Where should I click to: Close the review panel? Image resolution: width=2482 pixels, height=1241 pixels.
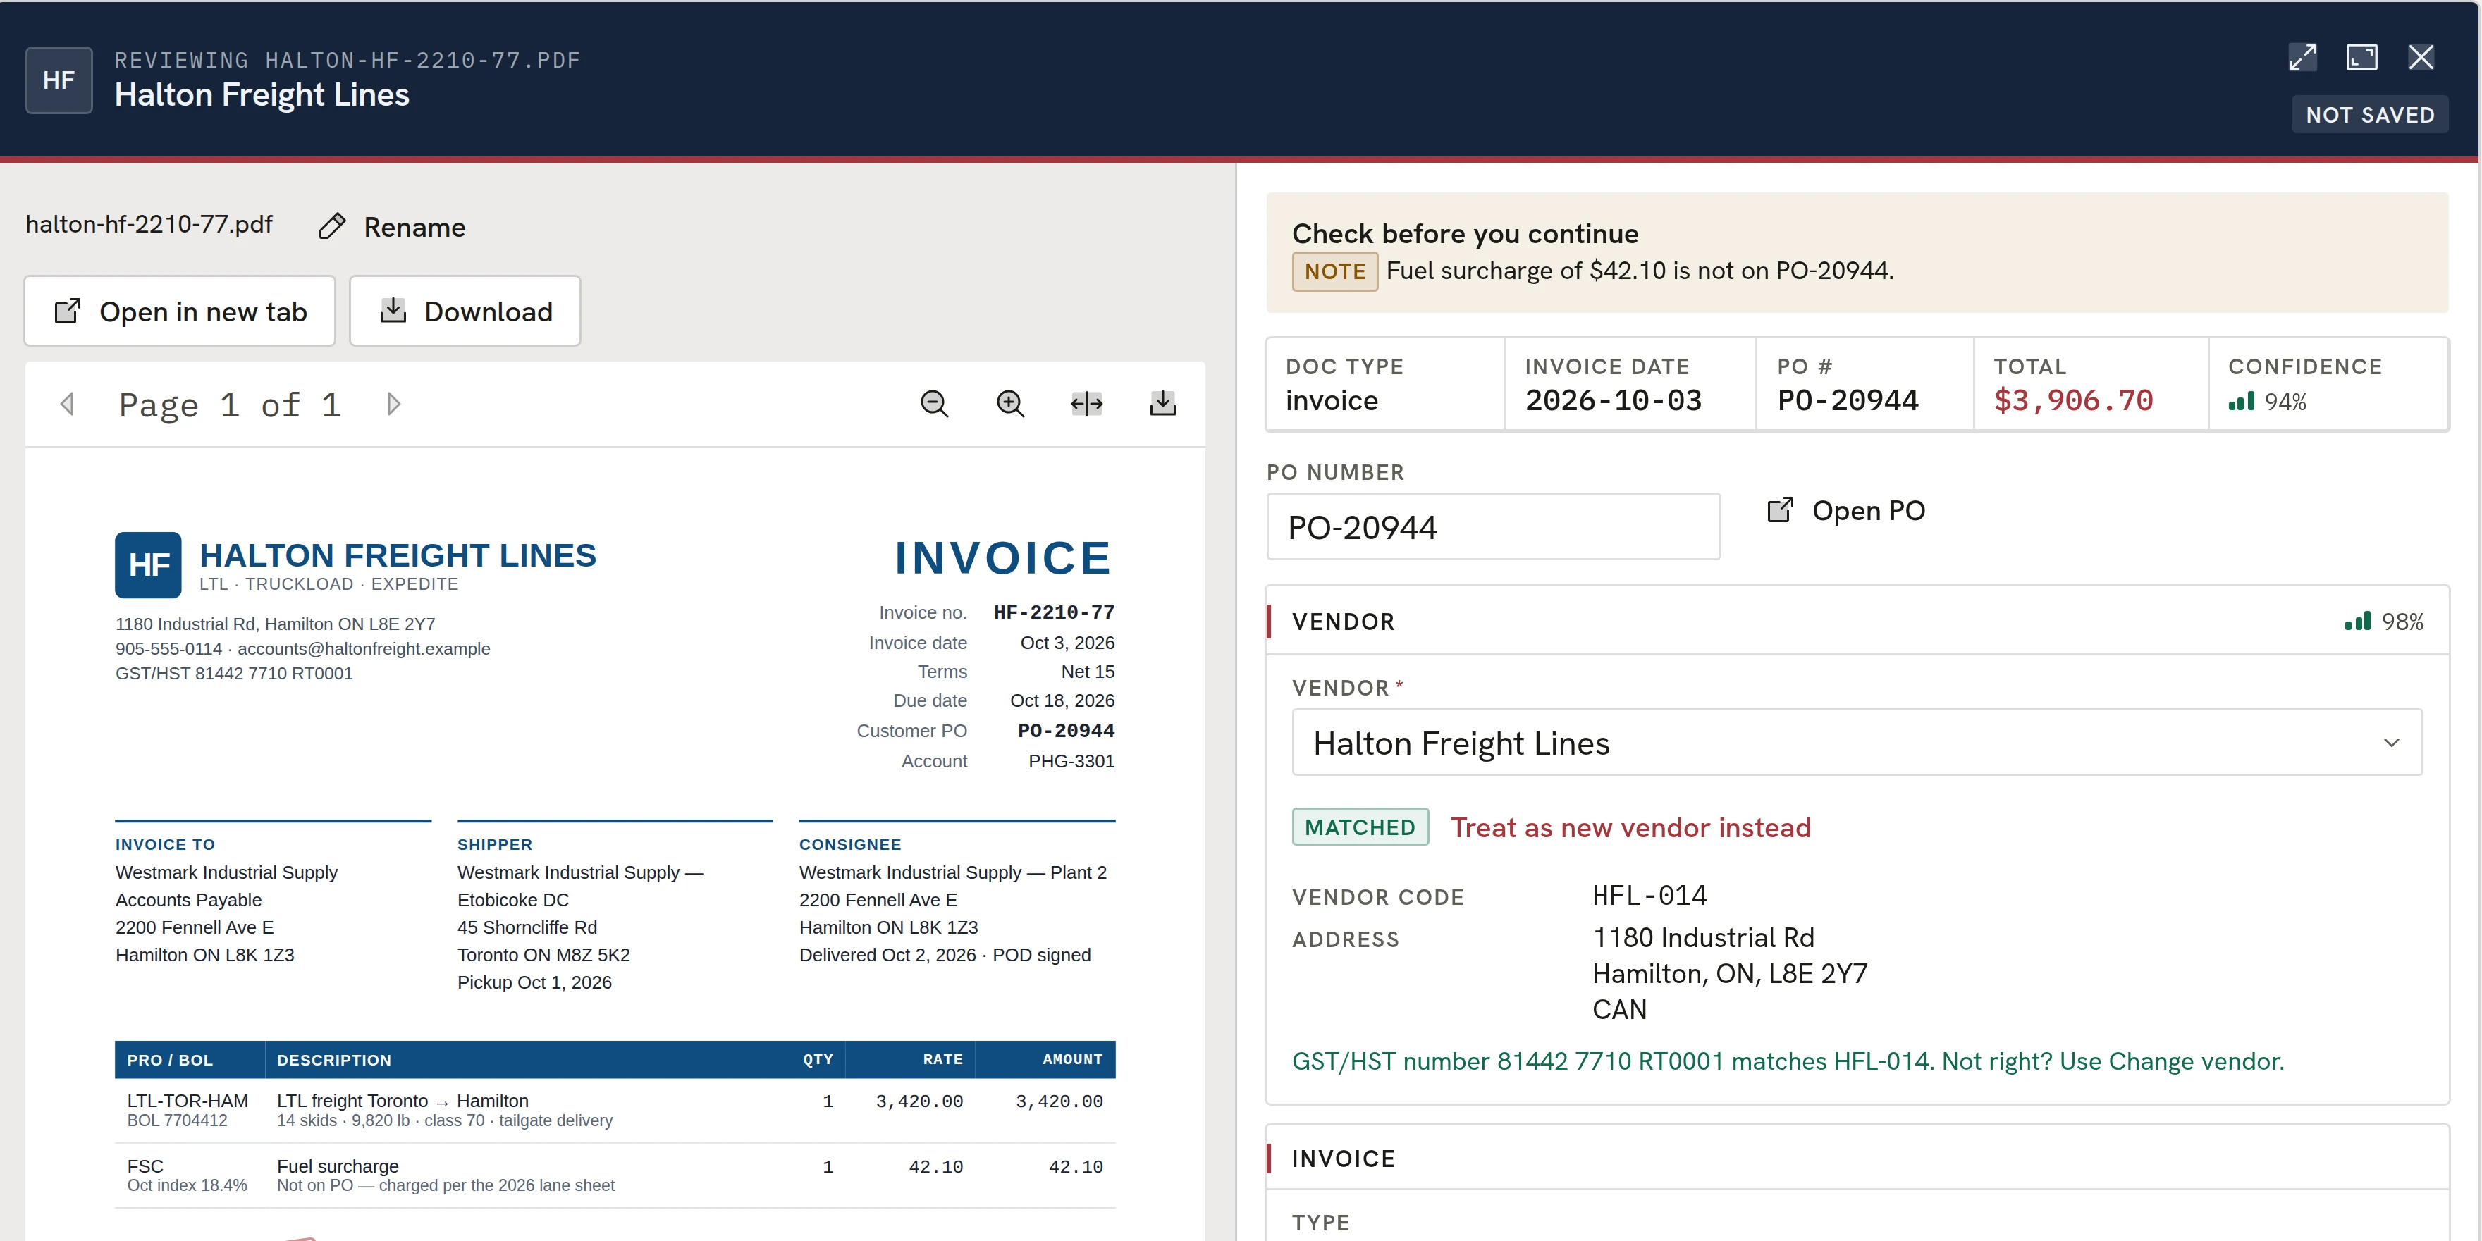pos(2421,58)
